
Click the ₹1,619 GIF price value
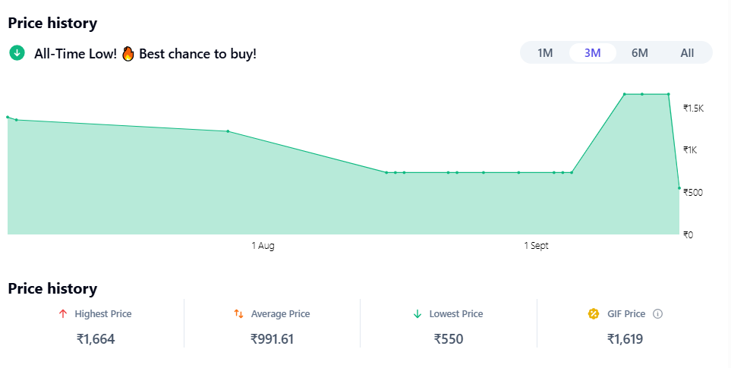tap(625, 339)
